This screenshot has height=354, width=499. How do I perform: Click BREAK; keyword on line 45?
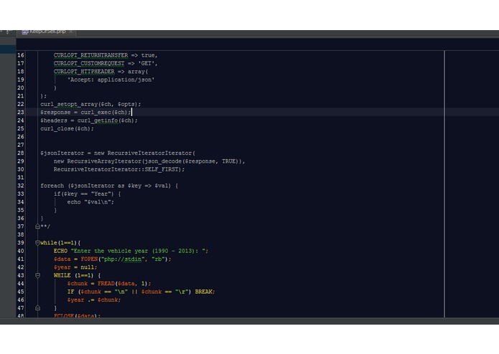(x=205, y=292)
